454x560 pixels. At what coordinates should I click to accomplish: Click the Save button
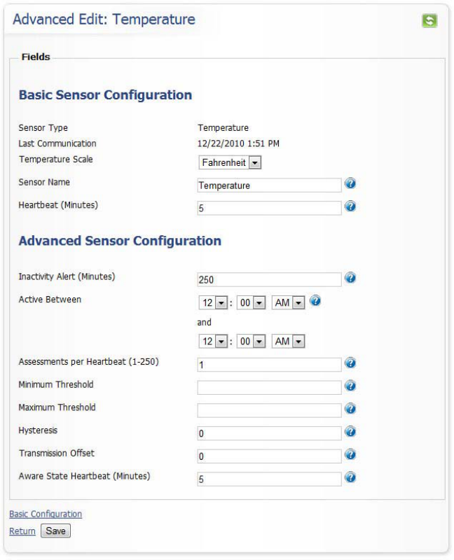tap(56, 531)
